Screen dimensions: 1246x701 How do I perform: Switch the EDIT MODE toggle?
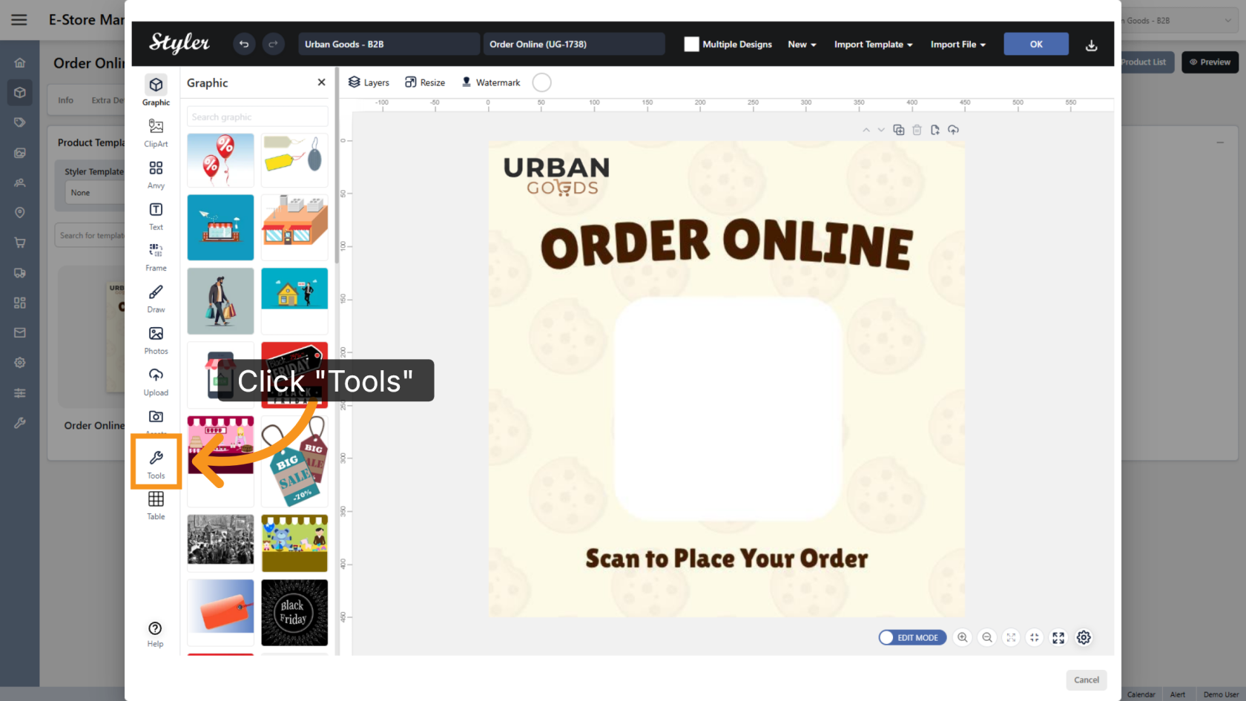point(912,638)
